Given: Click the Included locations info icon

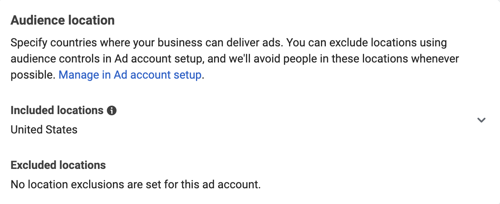Looking at the screenshot, I should (112, 110).
